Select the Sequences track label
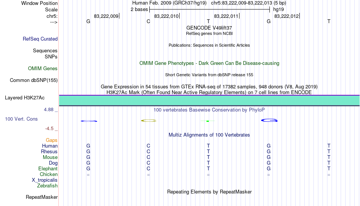 tap(45, 50)
